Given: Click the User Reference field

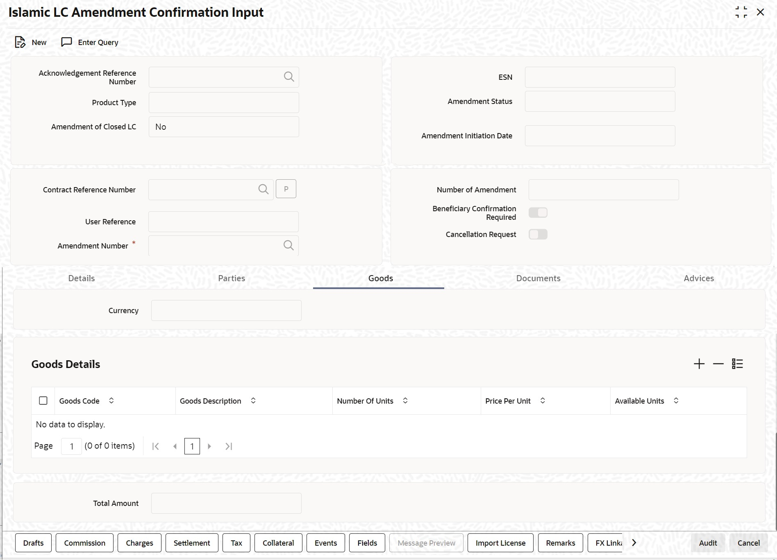Looking at the screenshot, I should tap(223, 221).
